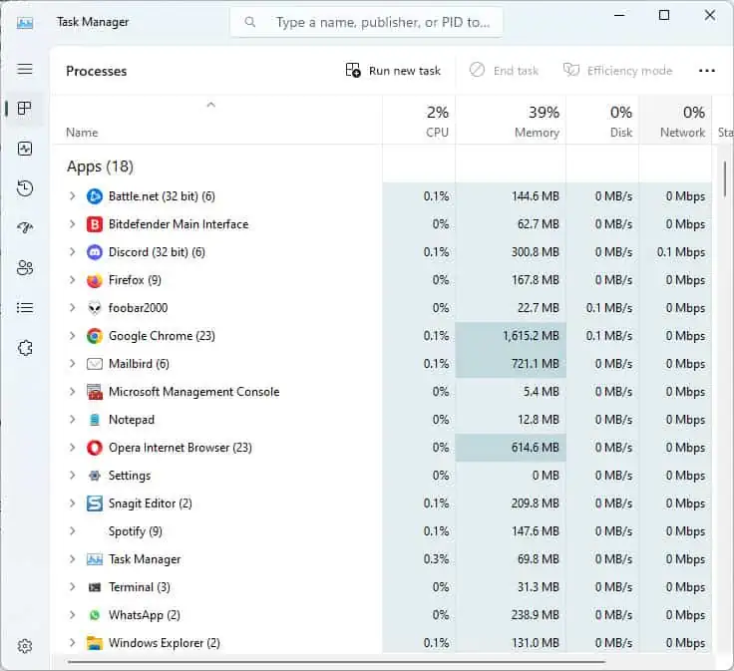Expand the Opera Internet Browser group
This screenshot has width=734, height=671.
click(72, 448)
